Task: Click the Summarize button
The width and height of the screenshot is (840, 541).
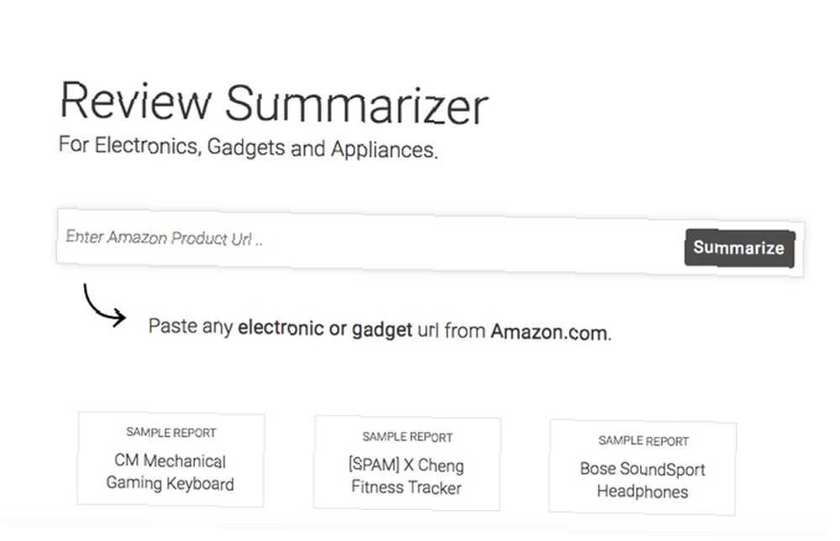Action: (x=739, y=247)
